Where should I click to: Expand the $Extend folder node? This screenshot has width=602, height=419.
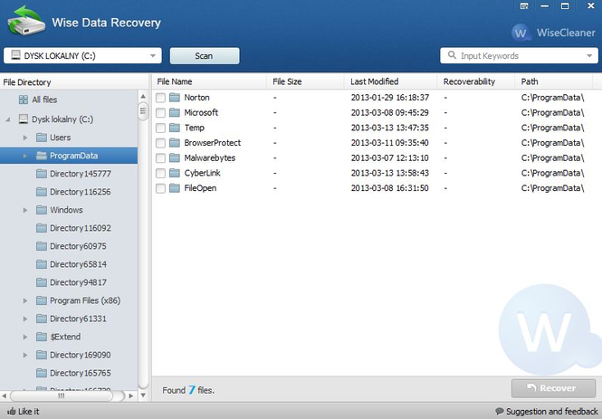(25, 337)
